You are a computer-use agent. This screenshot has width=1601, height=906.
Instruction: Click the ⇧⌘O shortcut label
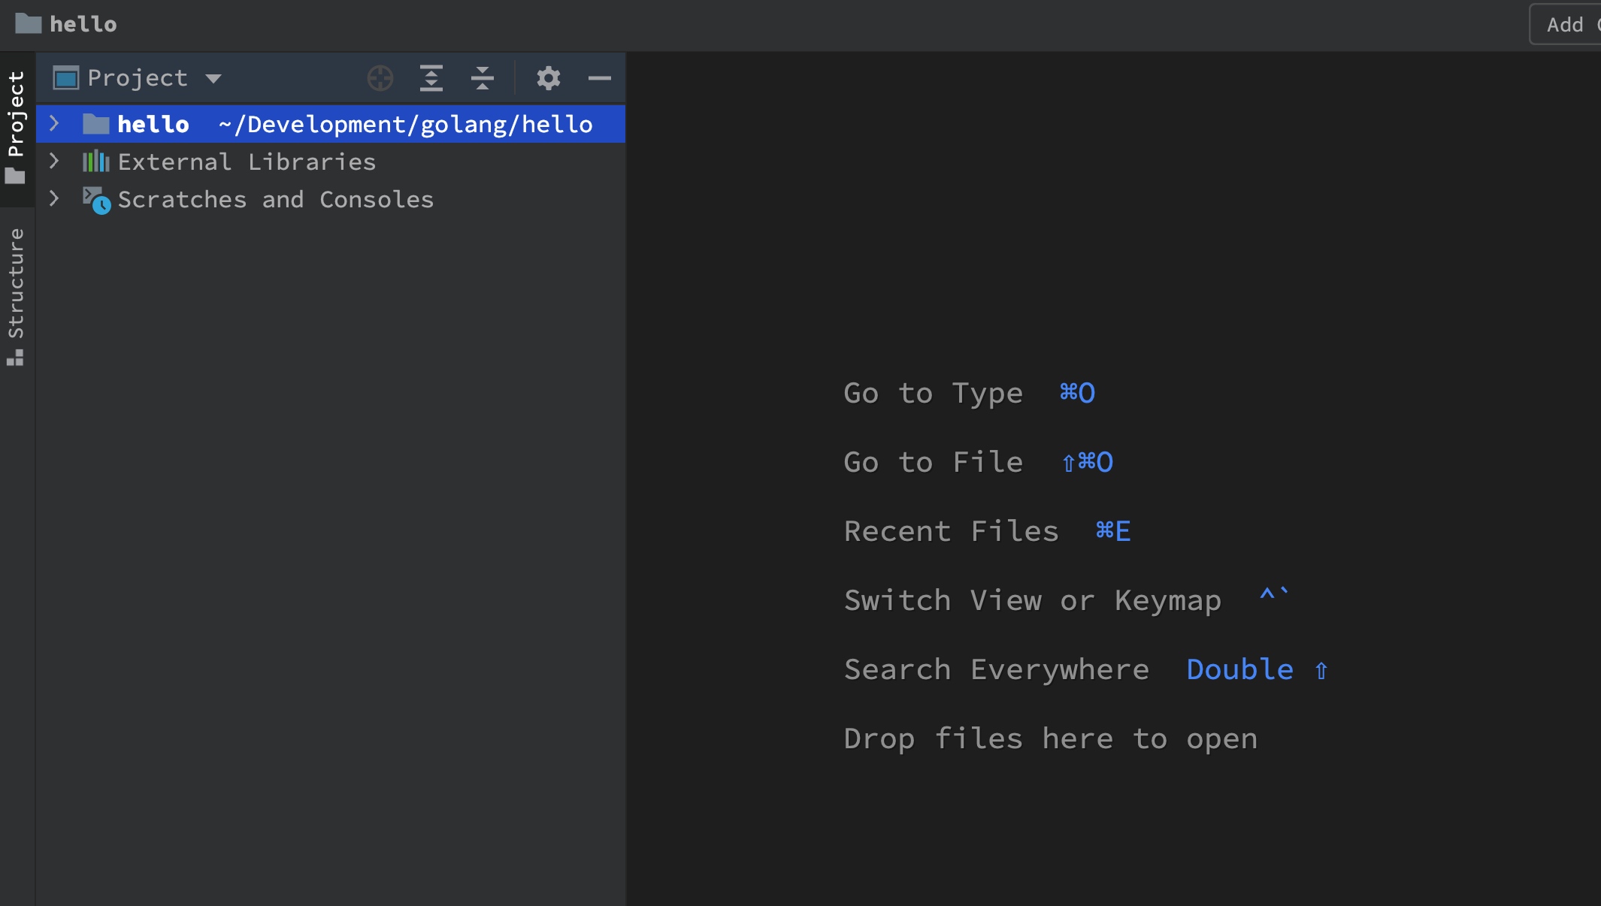pyautogui.click(x=1087, y=462)
